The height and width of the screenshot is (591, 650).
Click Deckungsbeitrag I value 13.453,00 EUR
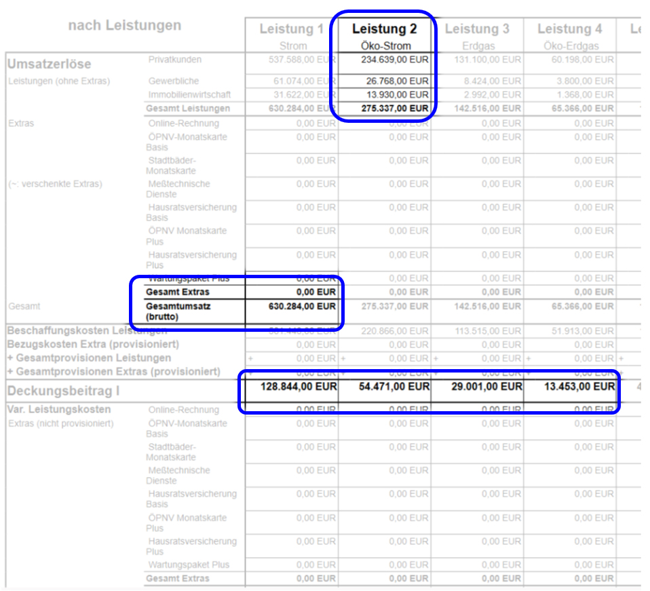(579, 387)
